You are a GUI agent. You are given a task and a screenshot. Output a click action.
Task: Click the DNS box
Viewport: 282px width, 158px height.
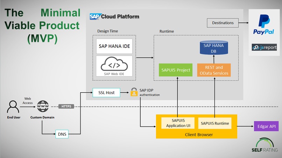tap(62, 134)
